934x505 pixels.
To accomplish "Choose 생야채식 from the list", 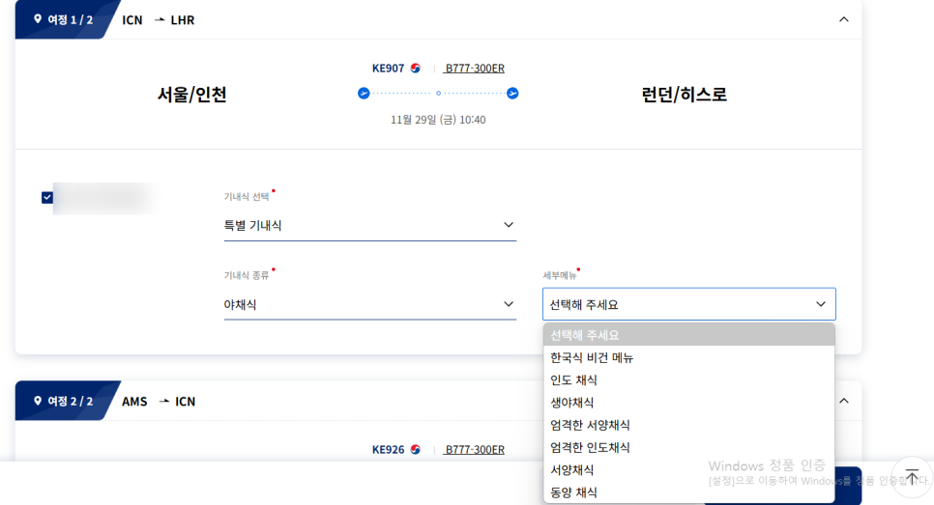I will [689, 403].
